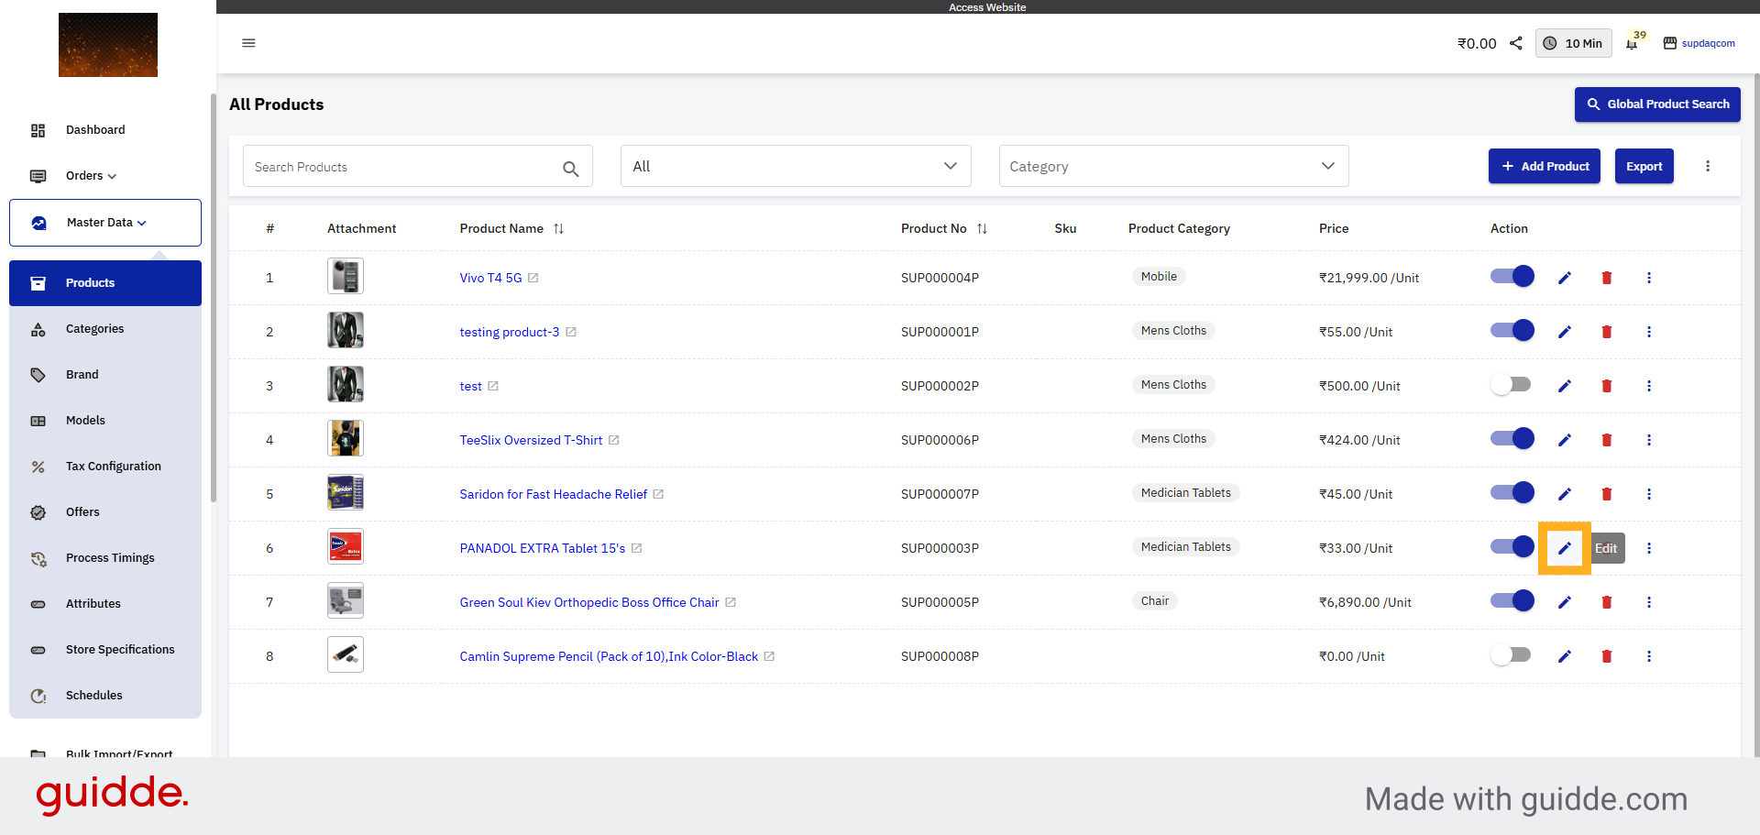Image resolution: width=1760 pixels, height=835 pixels.
Task: Open the notifications bell icon
Action: pos(1632,44)
